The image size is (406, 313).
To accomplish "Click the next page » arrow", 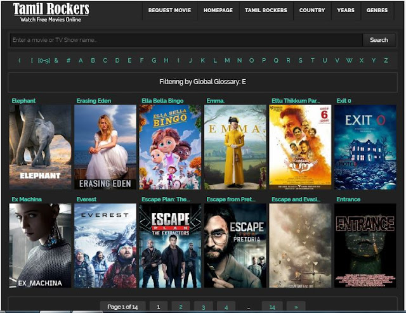I will [x=296, y=307].
